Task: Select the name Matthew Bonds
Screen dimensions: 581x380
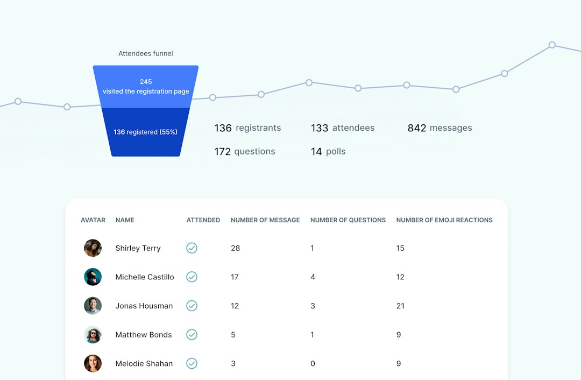Action: click(x=144, y=335)
